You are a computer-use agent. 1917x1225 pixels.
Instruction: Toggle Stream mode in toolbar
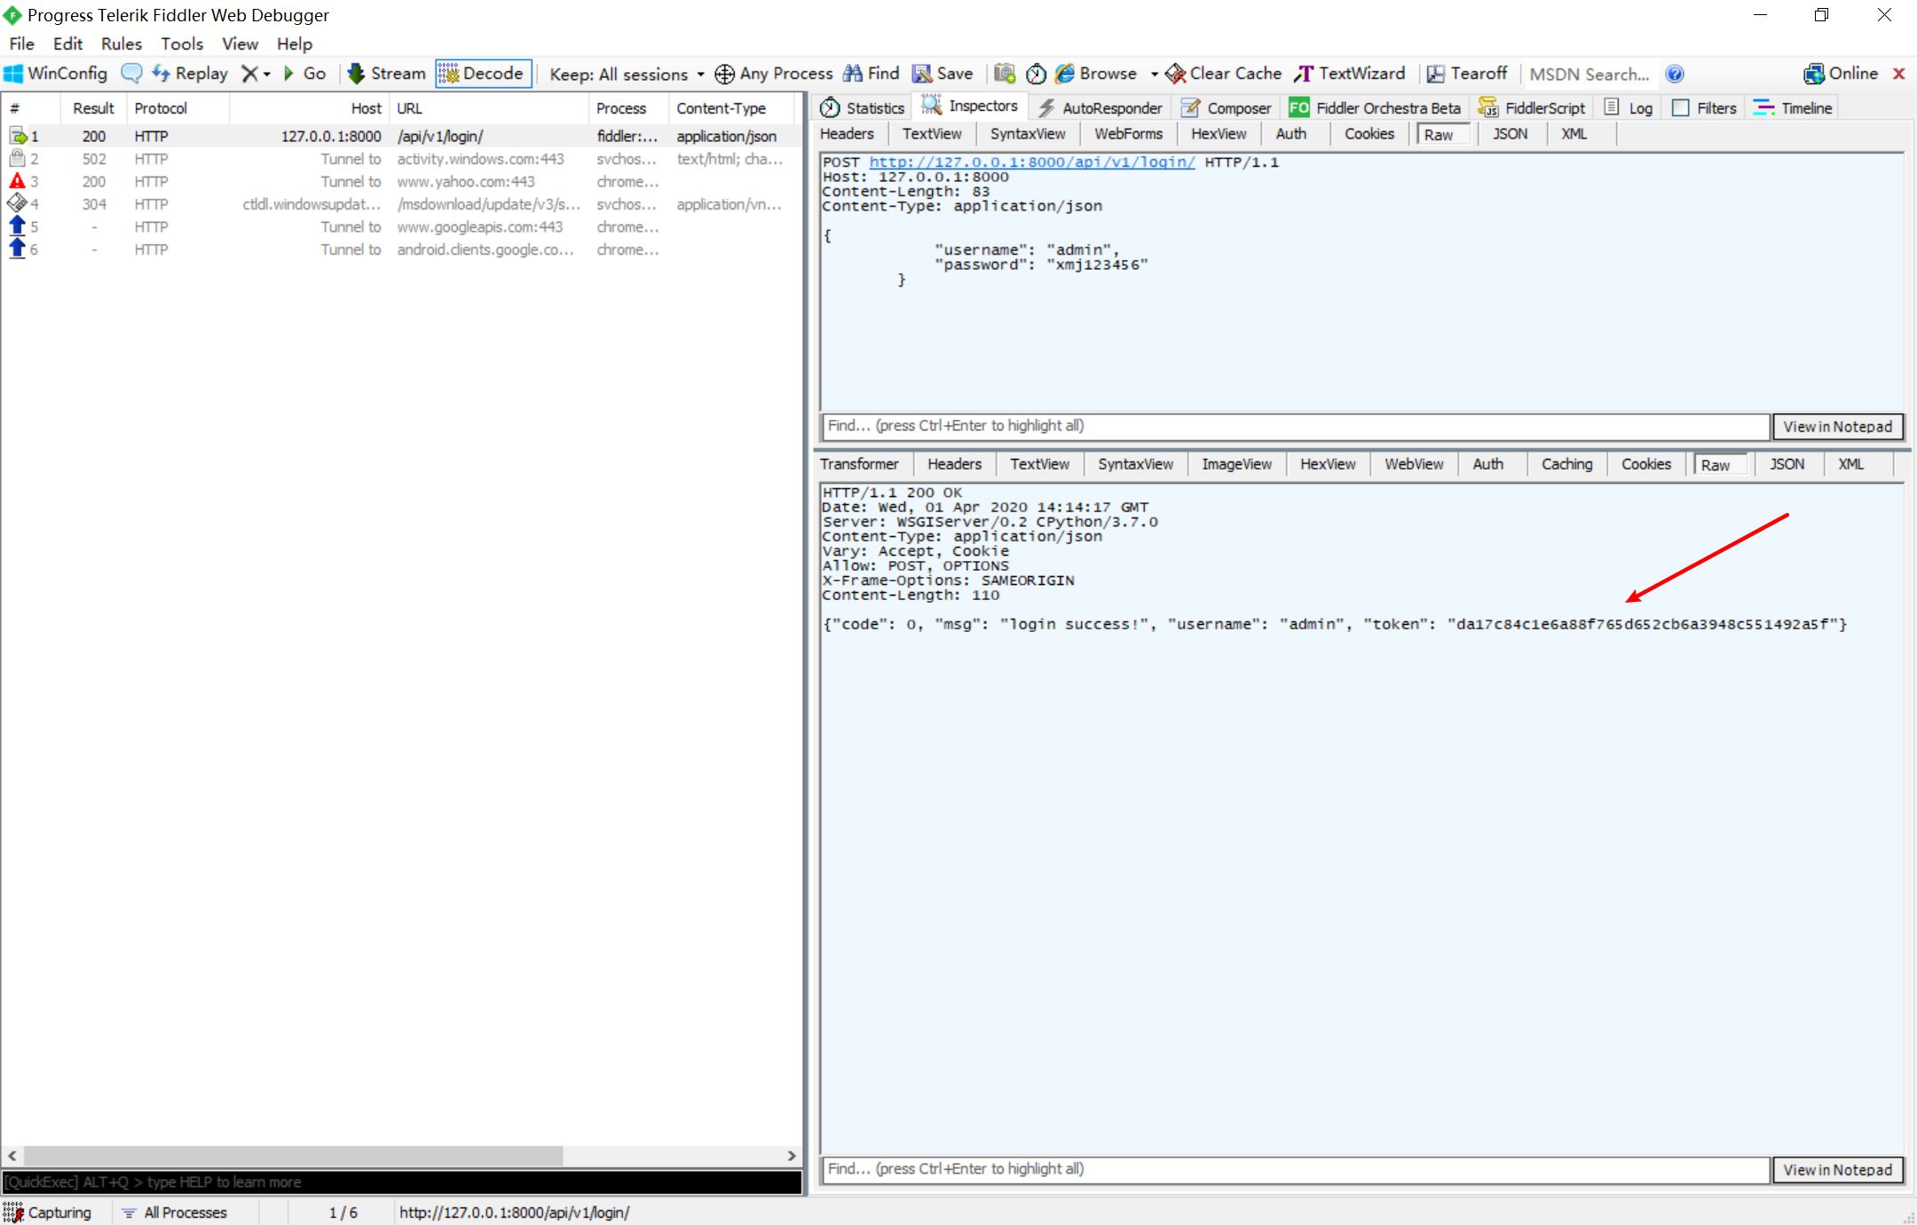coord(386,74)
